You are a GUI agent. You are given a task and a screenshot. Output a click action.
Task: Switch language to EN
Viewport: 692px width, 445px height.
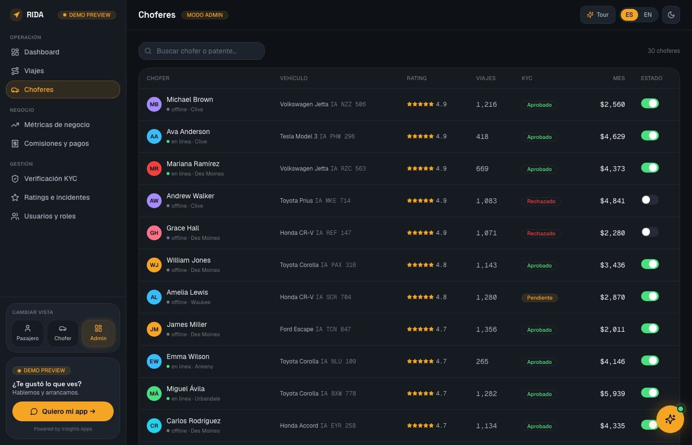(x=648, y=15)
